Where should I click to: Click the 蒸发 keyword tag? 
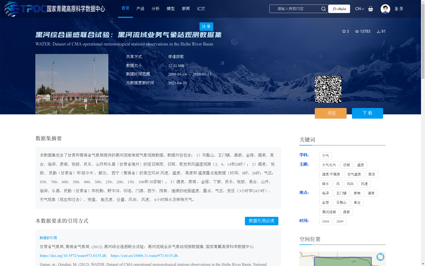pyautogui.click(x=372, y=174)
